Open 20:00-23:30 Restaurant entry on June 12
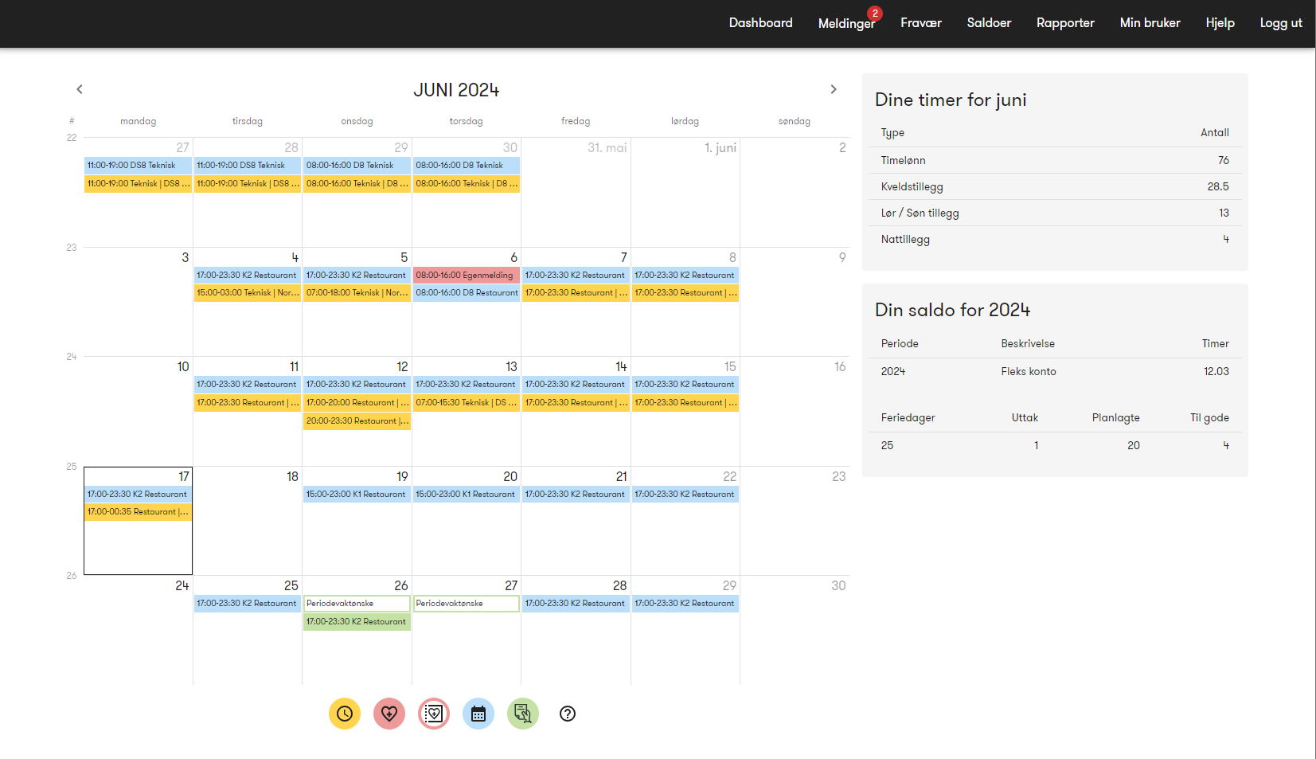The height and width of the screenshot is (759, 1316). tap(357, 421)
